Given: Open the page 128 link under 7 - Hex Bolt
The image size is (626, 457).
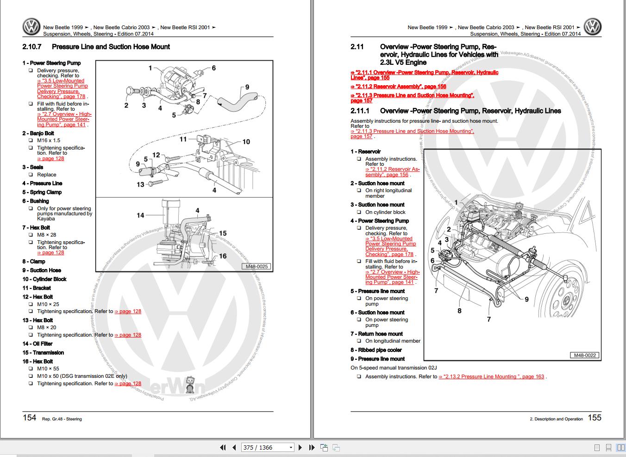Looking at the screenshot, I should click(x=50, y=252).
